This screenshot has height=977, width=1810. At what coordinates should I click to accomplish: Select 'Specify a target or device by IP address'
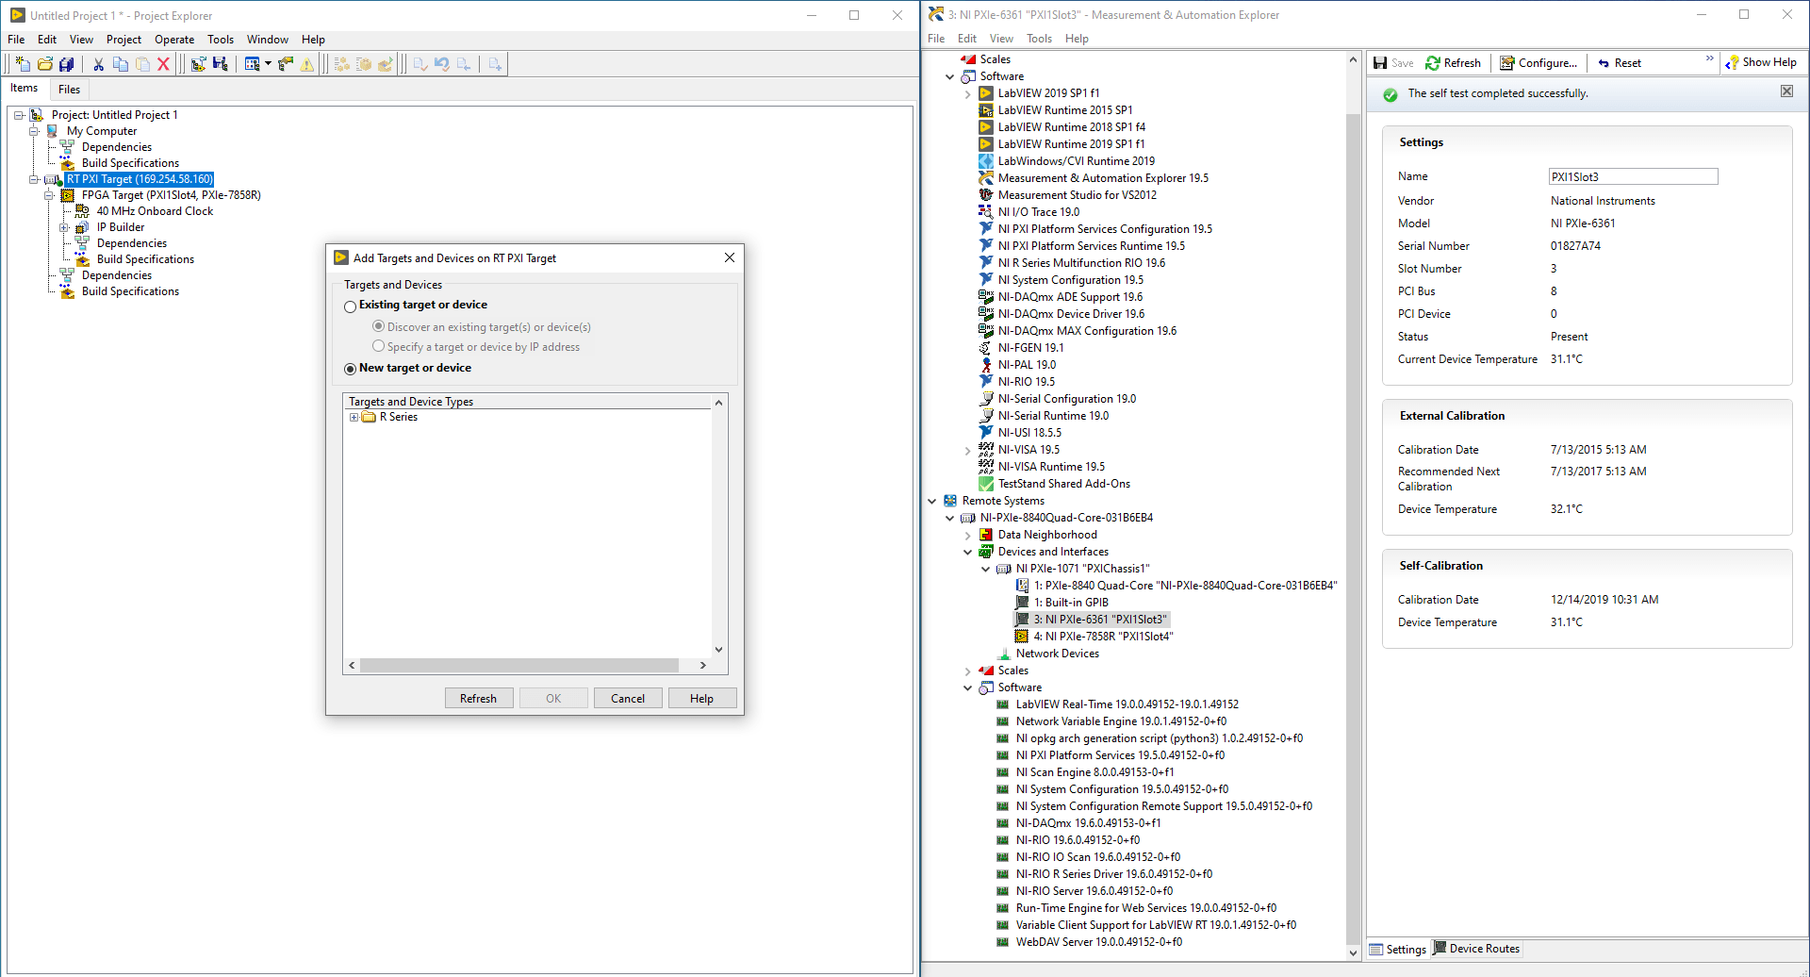tap(379, 346)
